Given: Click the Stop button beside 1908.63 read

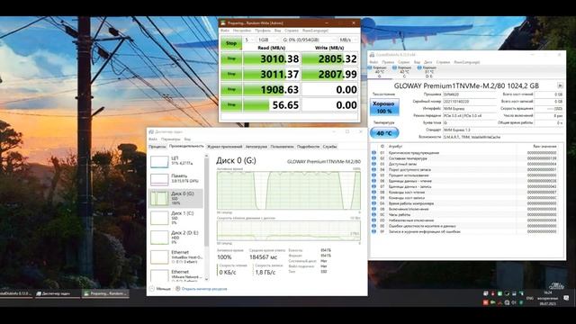Looking at the screenshot, I should pos(231,90).
